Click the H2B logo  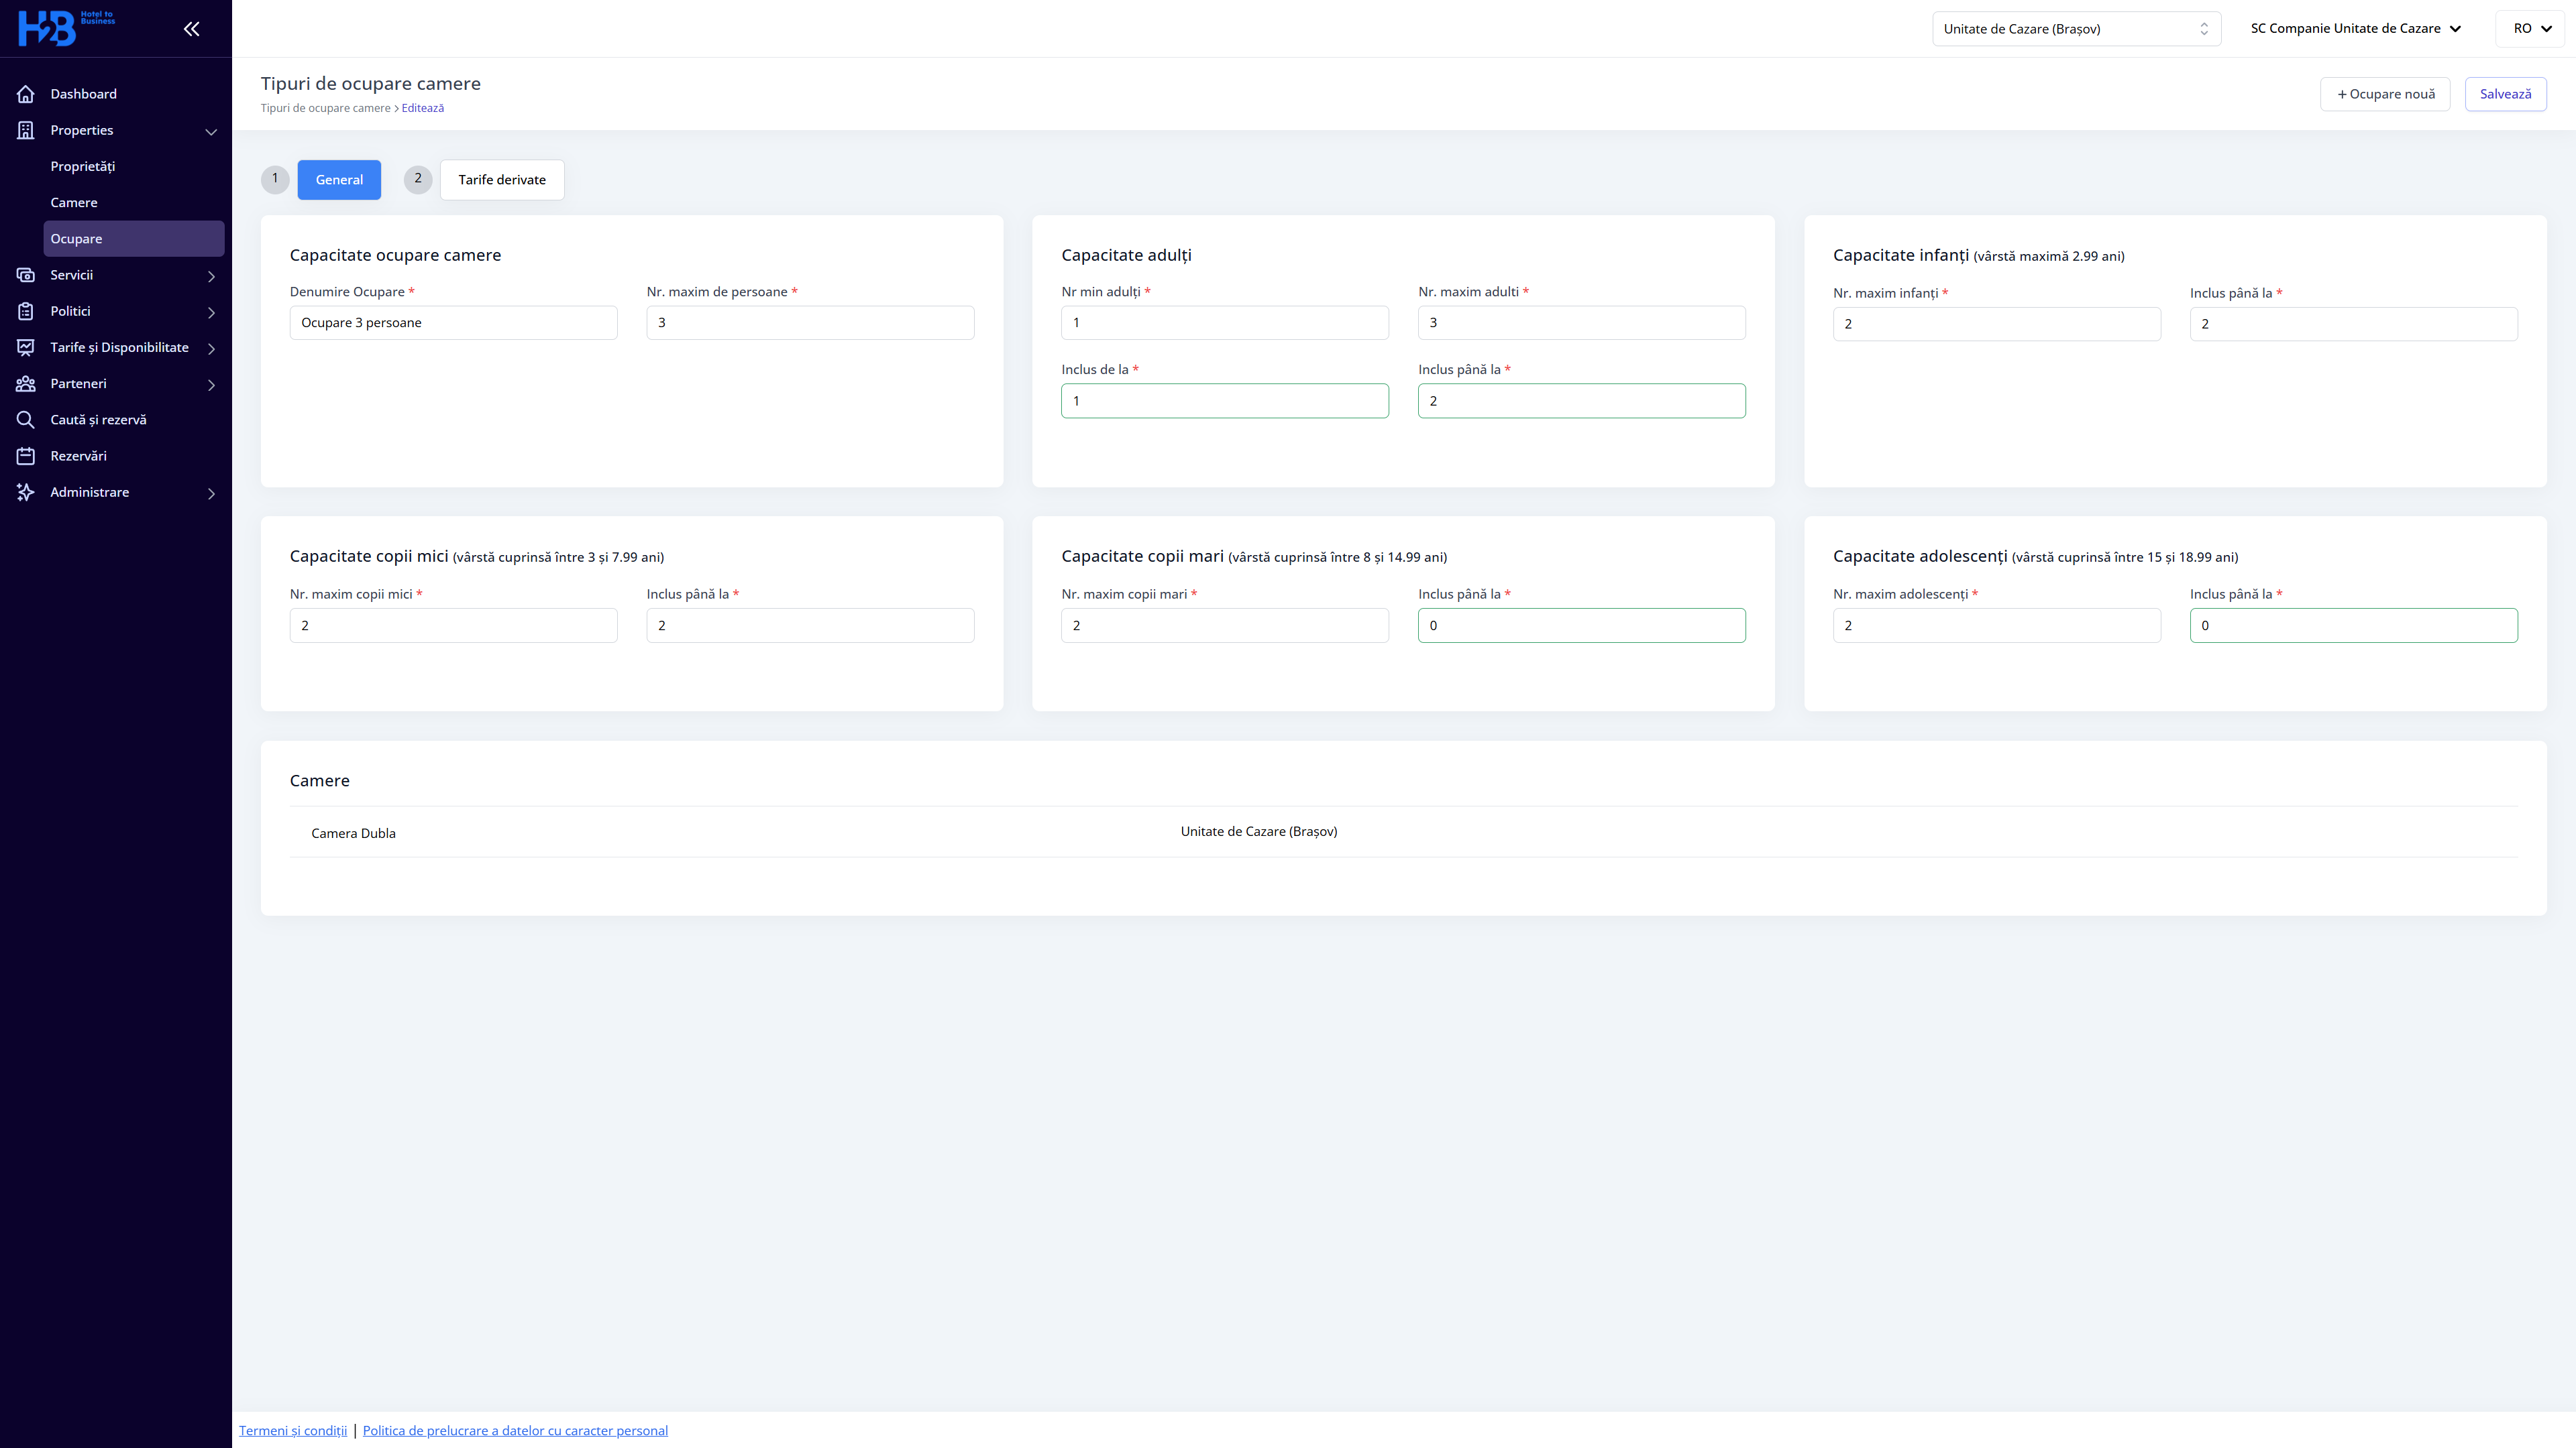pos(66,28)
